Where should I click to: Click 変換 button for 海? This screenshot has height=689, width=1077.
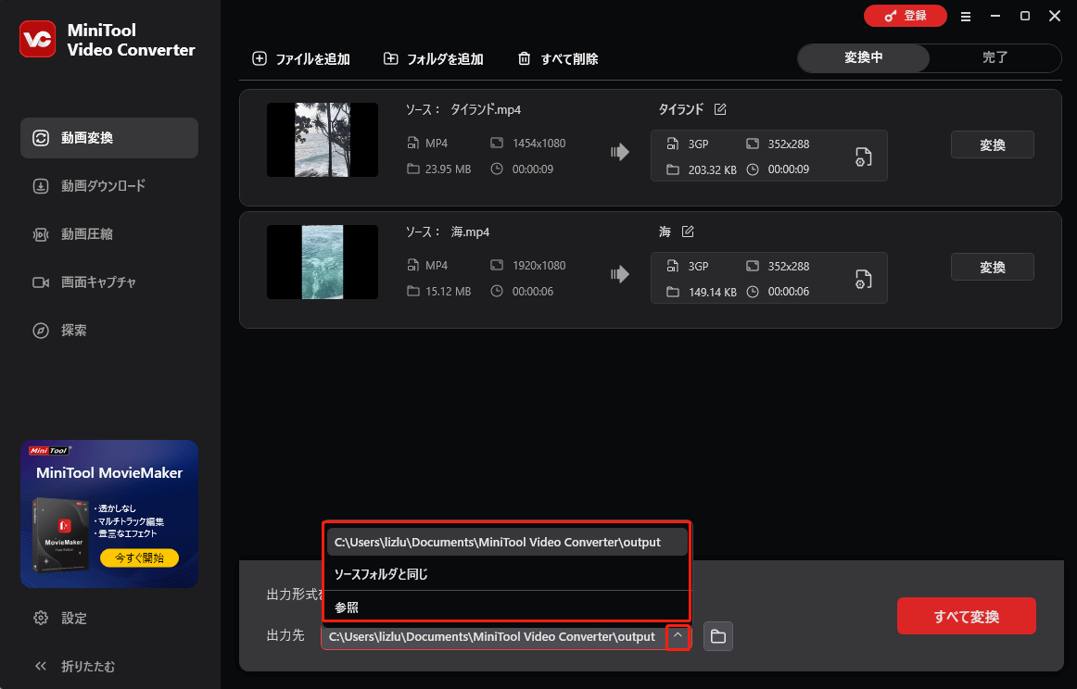[993, 267]
